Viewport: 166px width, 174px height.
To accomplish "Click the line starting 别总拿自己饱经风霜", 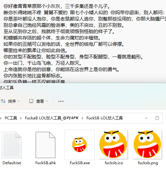I will (64, 25).
